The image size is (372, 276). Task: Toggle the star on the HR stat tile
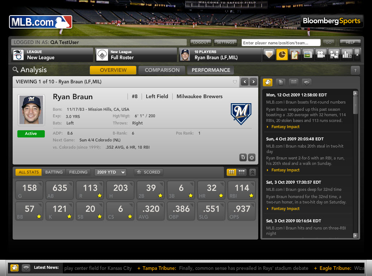click(221, 196)
